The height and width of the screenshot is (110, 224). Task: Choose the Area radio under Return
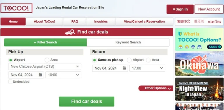point(148,60)
